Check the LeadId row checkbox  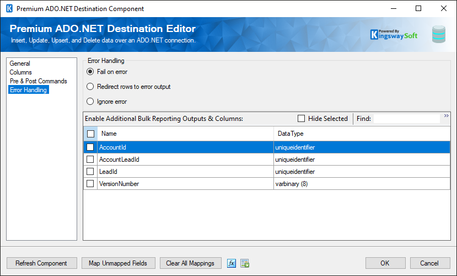(90, 172)
